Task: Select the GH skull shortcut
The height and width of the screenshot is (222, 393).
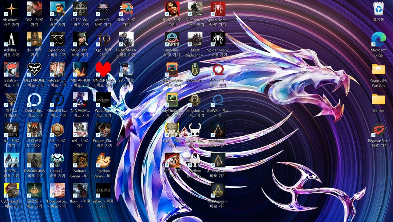Action: [57, 130]
